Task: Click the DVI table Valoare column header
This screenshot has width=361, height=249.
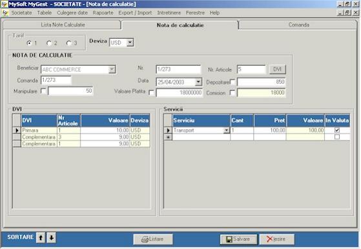Action: coord(105,121)
